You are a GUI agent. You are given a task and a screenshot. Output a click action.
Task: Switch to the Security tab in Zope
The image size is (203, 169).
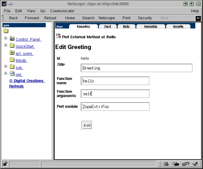click(x=178, y=26)
